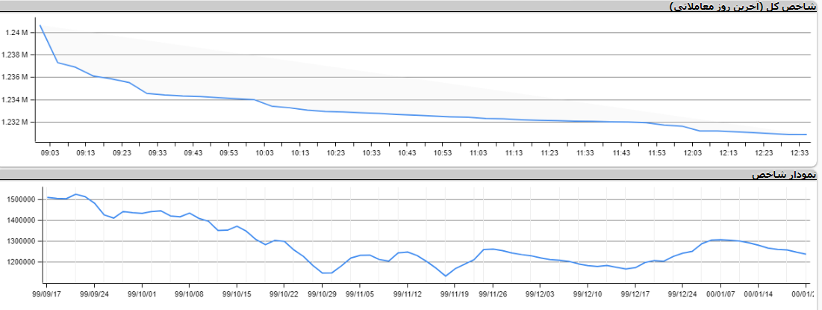Select the 1.232 M value axis label
The image size is (822, 310).
point(16,122)
